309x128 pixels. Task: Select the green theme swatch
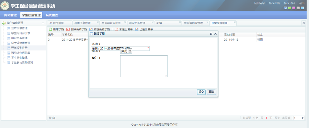289,8
